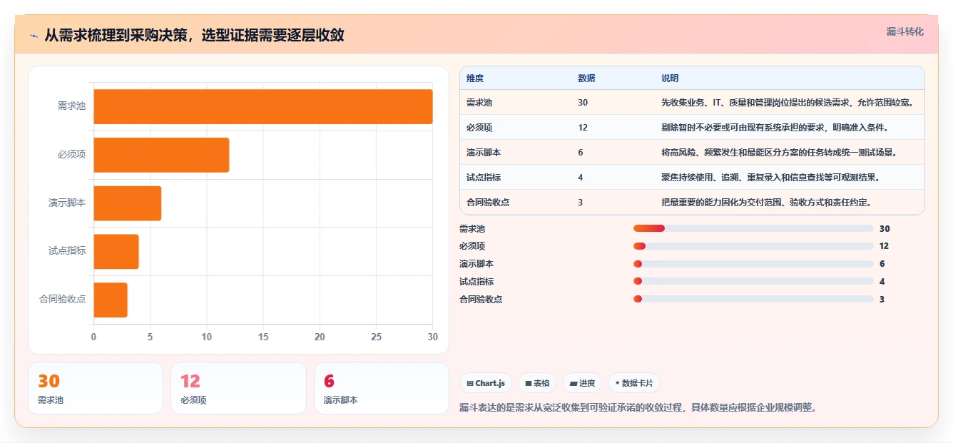
Task: Click the 需求池 progress bar
Action: coord(753,228)
